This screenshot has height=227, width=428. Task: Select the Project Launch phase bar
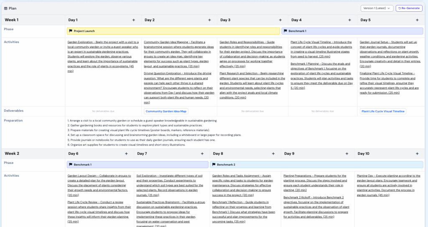[173, 31]
